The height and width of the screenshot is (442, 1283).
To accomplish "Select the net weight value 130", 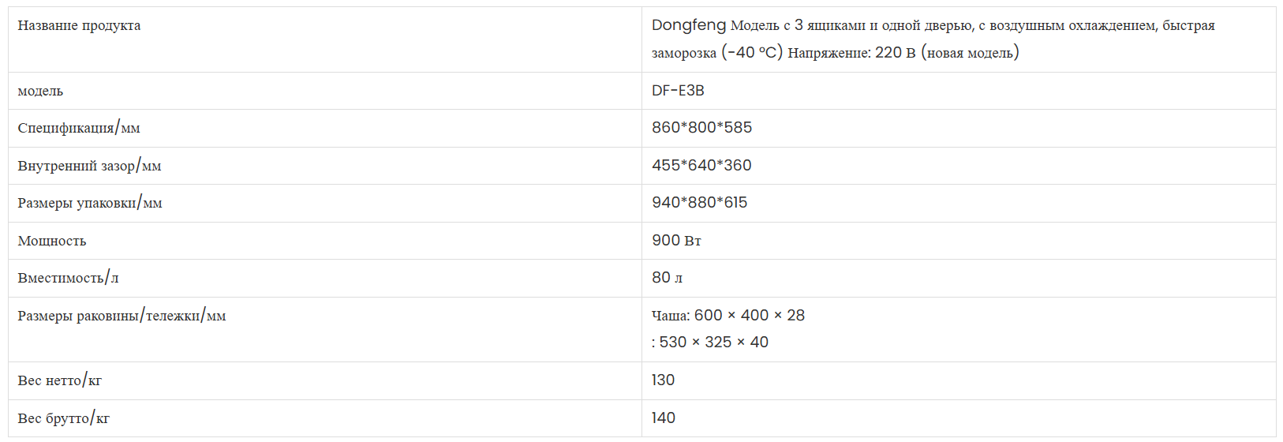I will [663, 380].
